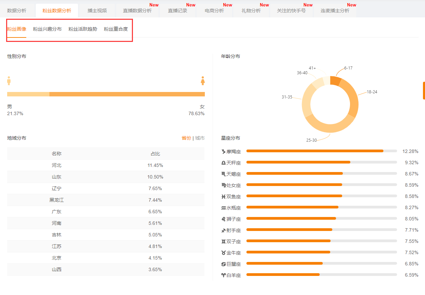Click the 18-24 age donut segment
This screenshot has width=425, height=295.
click(353, 99)
